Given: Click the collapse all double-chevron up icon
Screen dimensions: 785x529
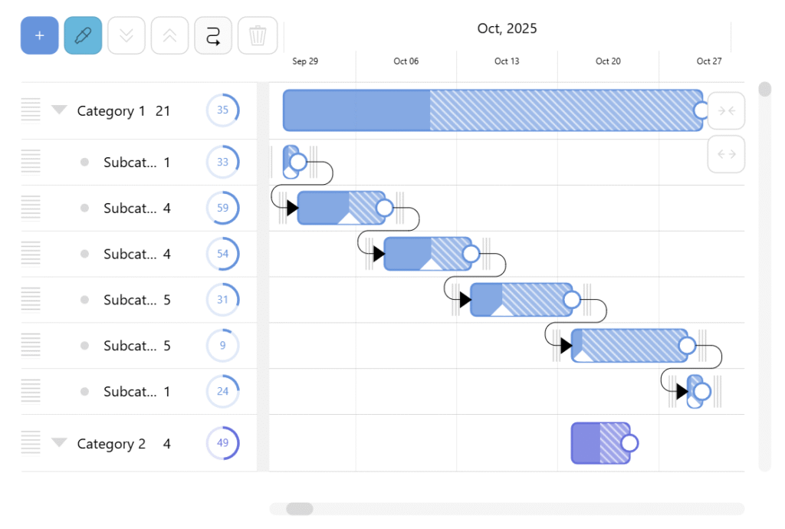Looking at the screenshot, I should point(169,35).
